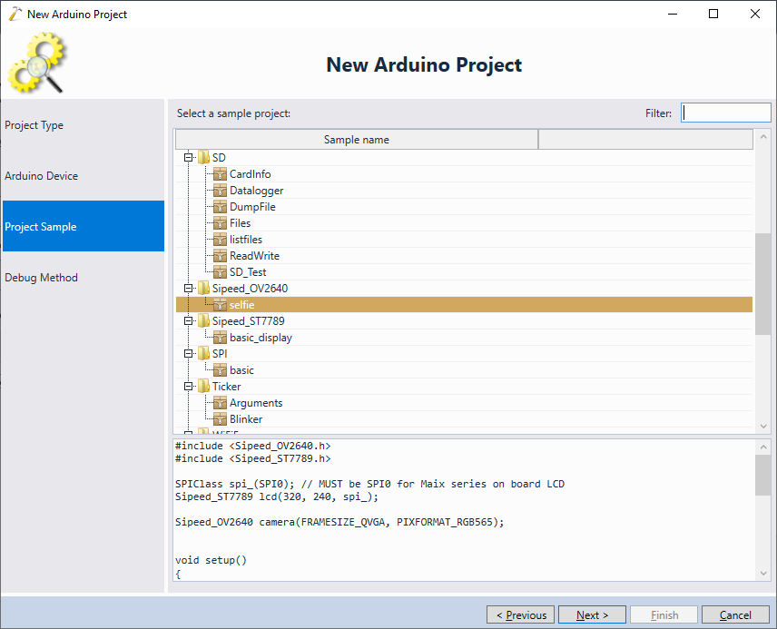Collapse the Sipeed_OV2640 tree node
This screenshot has width=777, height=629.
pos(188,289)
